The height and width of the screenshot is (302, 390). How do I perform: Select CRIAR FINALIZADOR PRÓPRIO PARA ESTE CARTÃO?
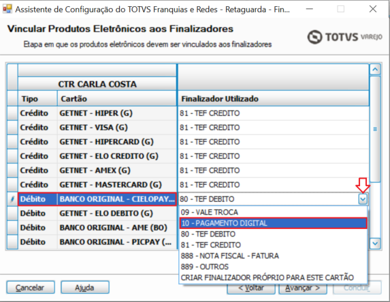click(x=273, y=277)
